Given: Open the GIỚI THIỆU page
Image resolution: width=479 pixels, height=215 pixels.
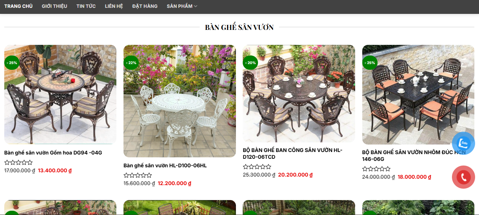Looking at the screenshot, I should click(x=54, y=6).
